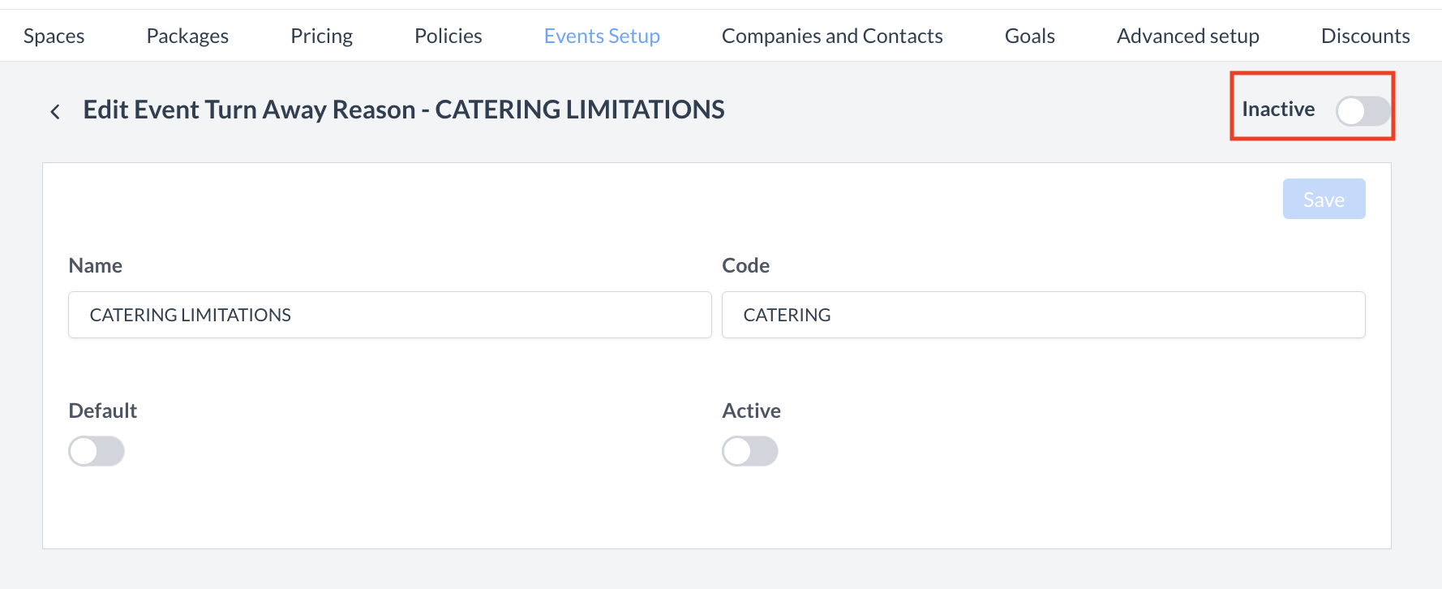1442x589 pixels.
Task: Switch to the Goals tab
Action: [x=1029, y=36]
